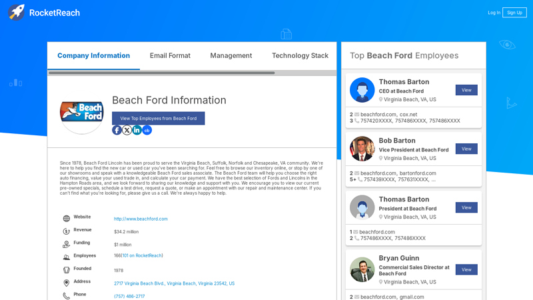Open Beach Ford's Crunchbase icon
The width and height of the screenshot is (533, 300).
pos(147,130)
